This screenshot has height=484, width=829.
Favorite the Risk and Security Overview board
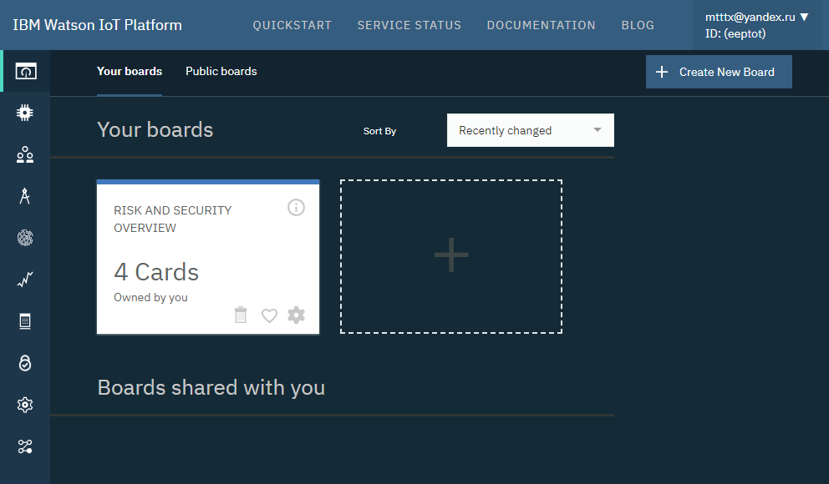pyautogui.click(x=268, y=315)
